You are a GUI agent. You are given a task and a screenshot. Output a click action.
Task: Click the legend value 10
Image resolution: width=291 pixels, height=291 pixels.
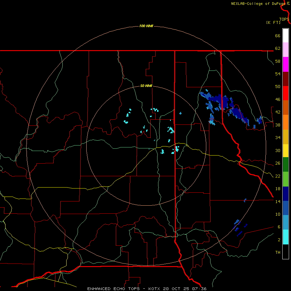(278, 214)
